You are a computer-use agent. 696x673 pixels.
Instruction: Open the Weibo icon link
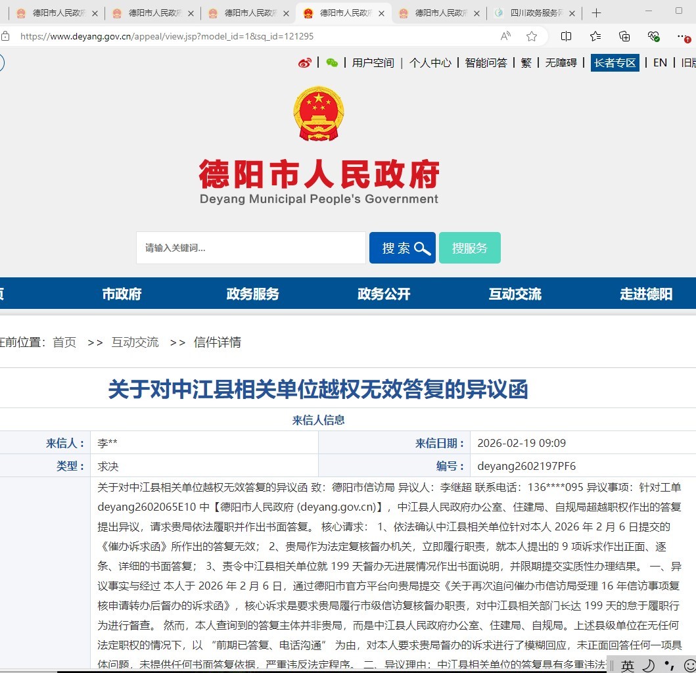tap(305, 62)
